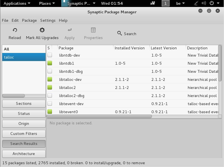Select the libntdb1 package name
The width and height of the screenshot is (224, 167).
[x=66, y=63]
